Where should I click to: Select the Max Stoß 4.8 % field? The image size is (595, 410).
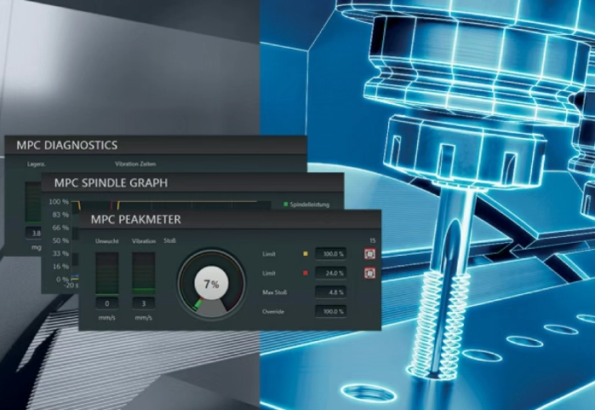(330, 292)
